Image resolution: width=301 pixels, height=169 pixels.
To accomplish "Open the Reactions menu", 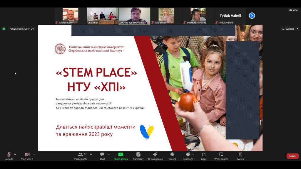I will (188, 156).
